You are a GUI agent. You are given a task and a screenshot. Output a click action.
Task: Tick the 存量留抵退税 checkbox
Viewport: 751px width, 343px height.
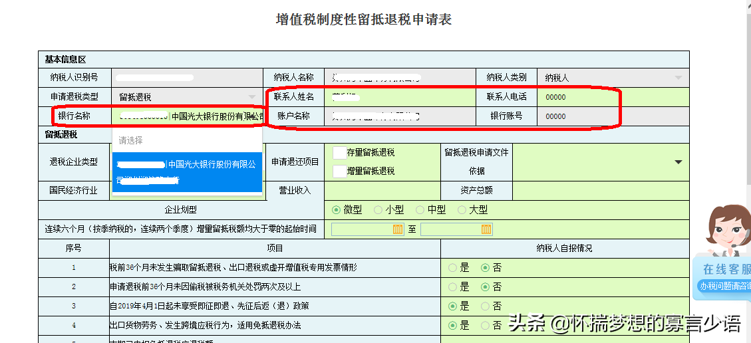339,153
